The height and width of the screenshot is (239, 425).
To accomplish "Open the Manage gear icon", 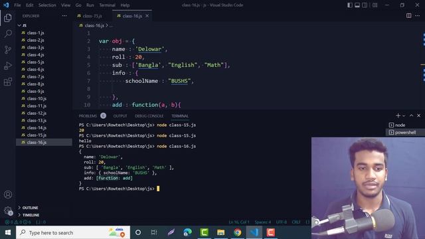I will (8, 210).
